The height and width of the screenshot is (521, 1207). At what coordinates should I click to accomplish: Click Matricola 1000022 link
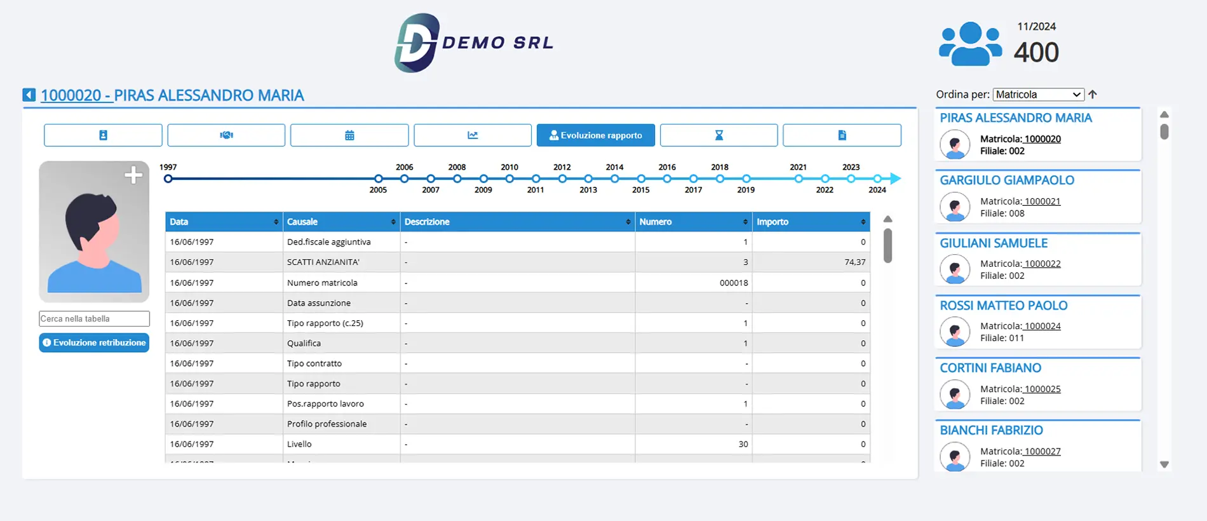pos(1042,264)
